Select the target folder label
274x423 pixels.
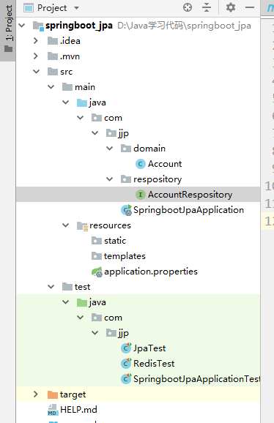pos(73,395)
